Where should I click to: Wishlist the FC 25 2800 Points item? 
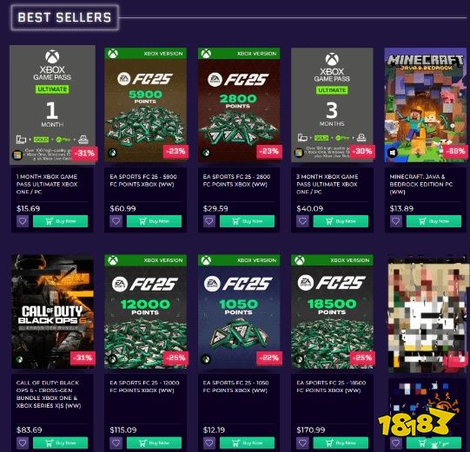tap(209, 221)
